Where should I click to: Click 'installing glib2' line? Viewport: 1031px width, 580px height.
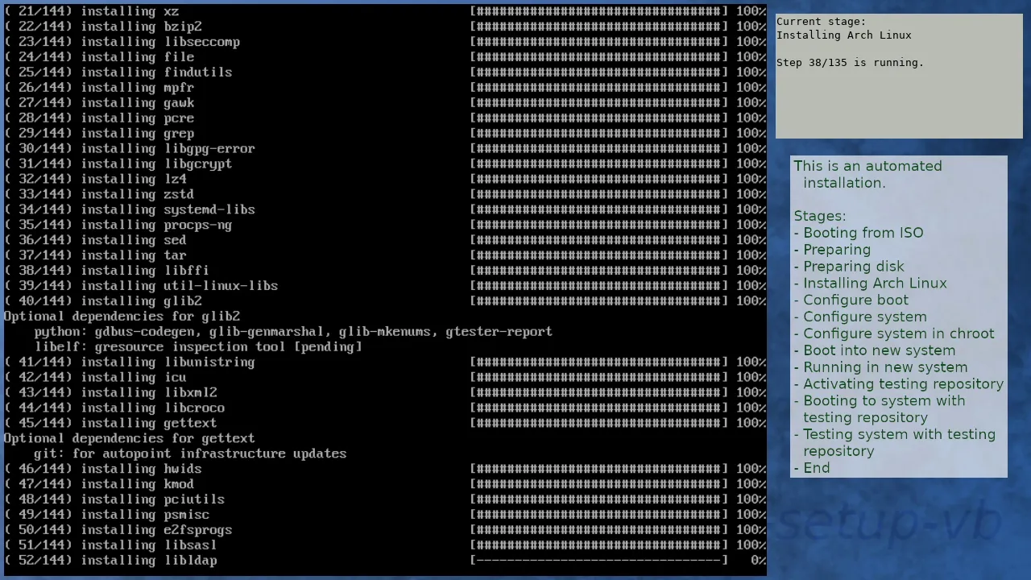point(385,301)
